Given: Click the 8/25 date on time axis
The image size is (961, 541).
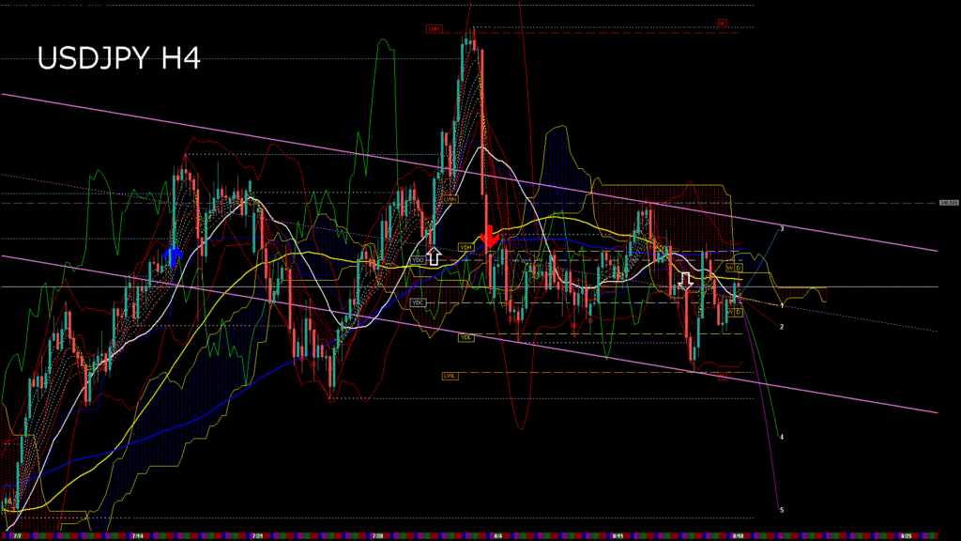Looking at the screenshot, I should [x=905, y=534].
